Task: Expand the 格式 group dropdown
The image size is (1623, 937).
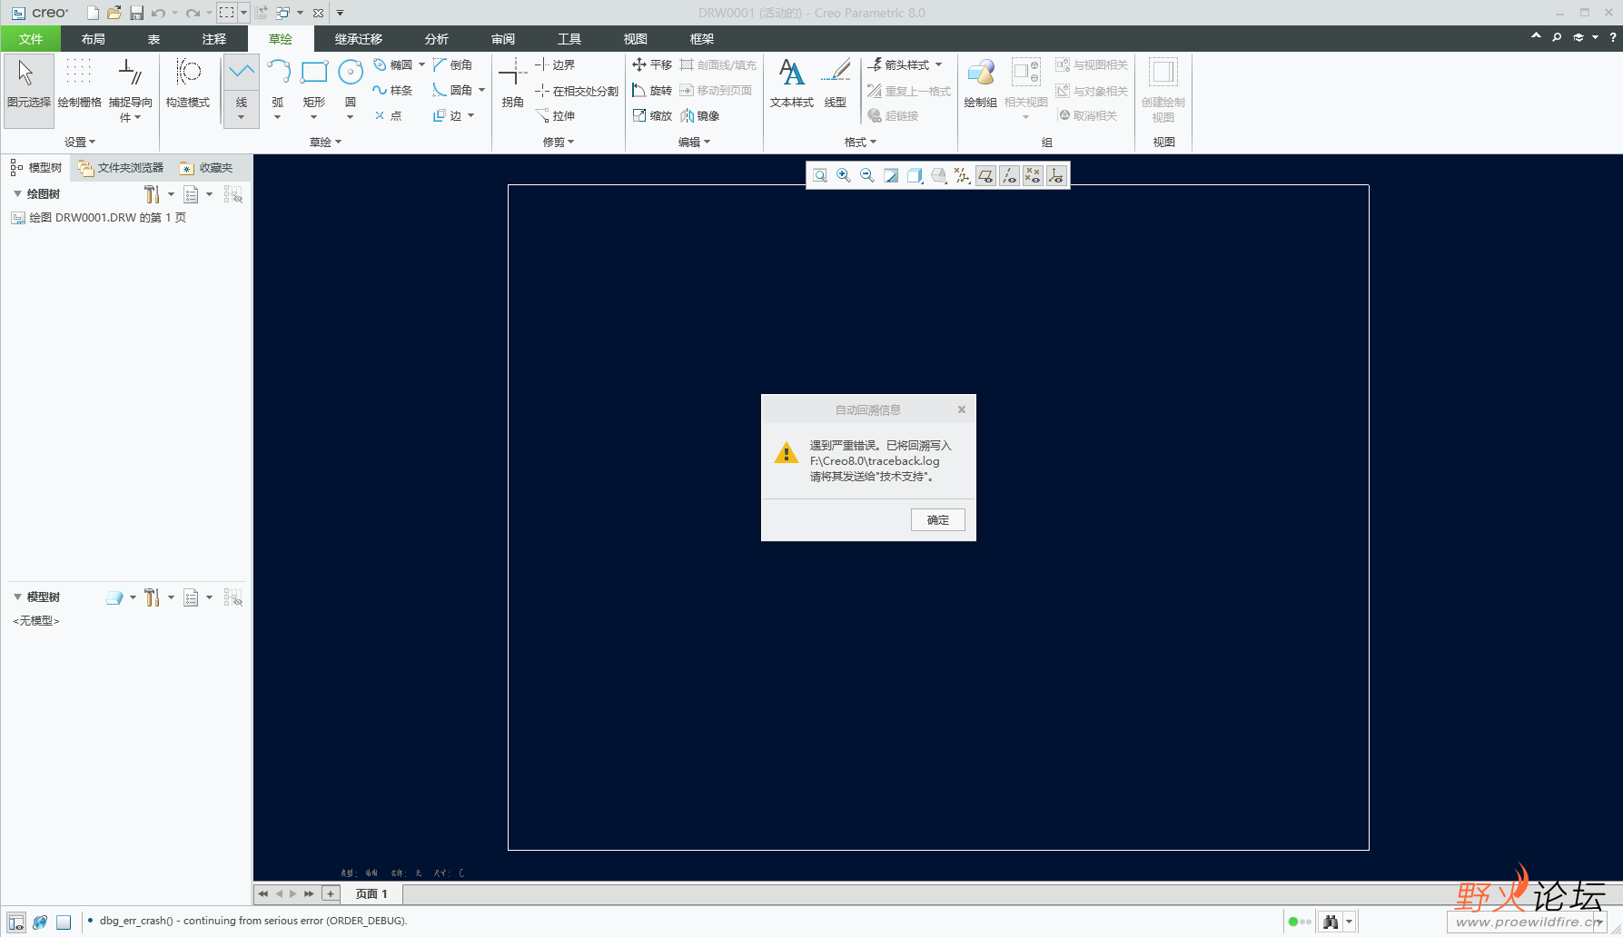Action: click(x=861, y=143)
